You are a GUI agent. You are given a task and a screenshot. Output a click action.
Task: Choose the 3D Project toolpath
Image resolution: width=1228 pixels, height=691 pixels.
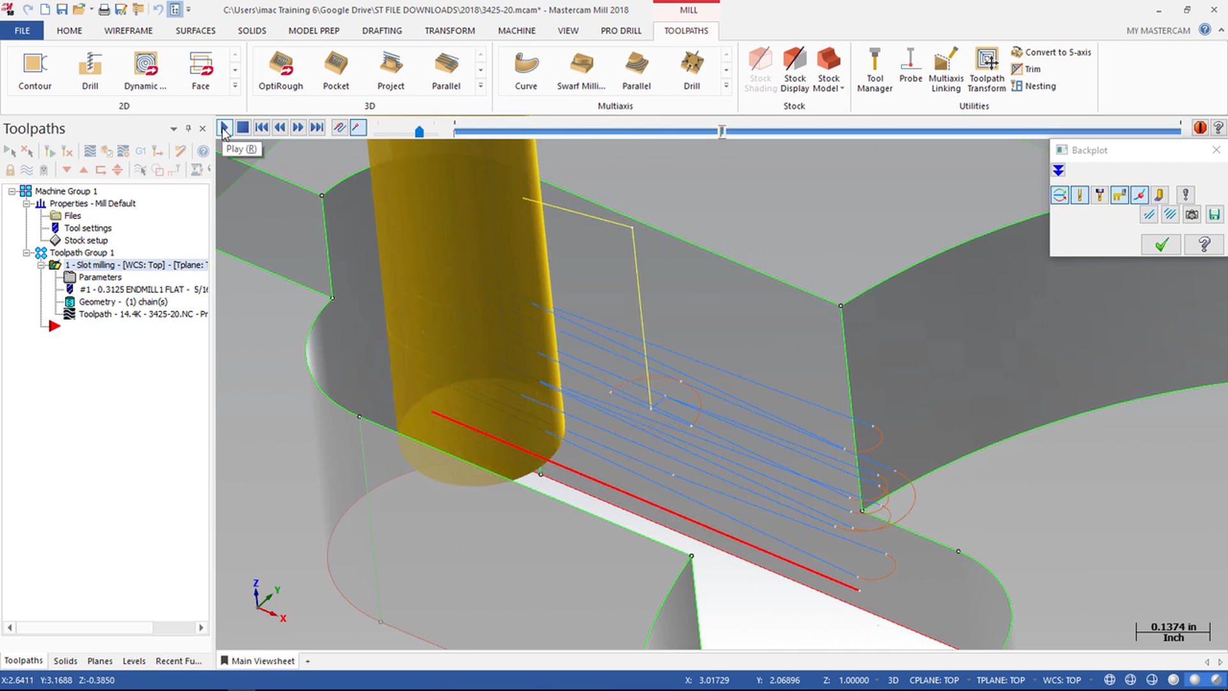coord(391,70)
